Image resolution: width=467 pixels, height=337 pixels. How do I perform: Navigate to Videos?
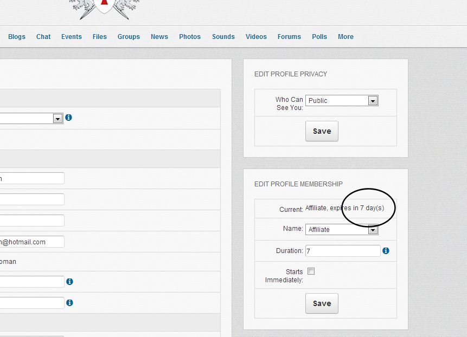pyautogui.click(x=256, y=37)
